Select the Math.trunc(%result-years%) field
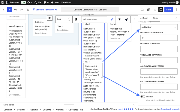The width and height of the screenshot is (180, 112). pyautogui.click(x=42, y=27)
